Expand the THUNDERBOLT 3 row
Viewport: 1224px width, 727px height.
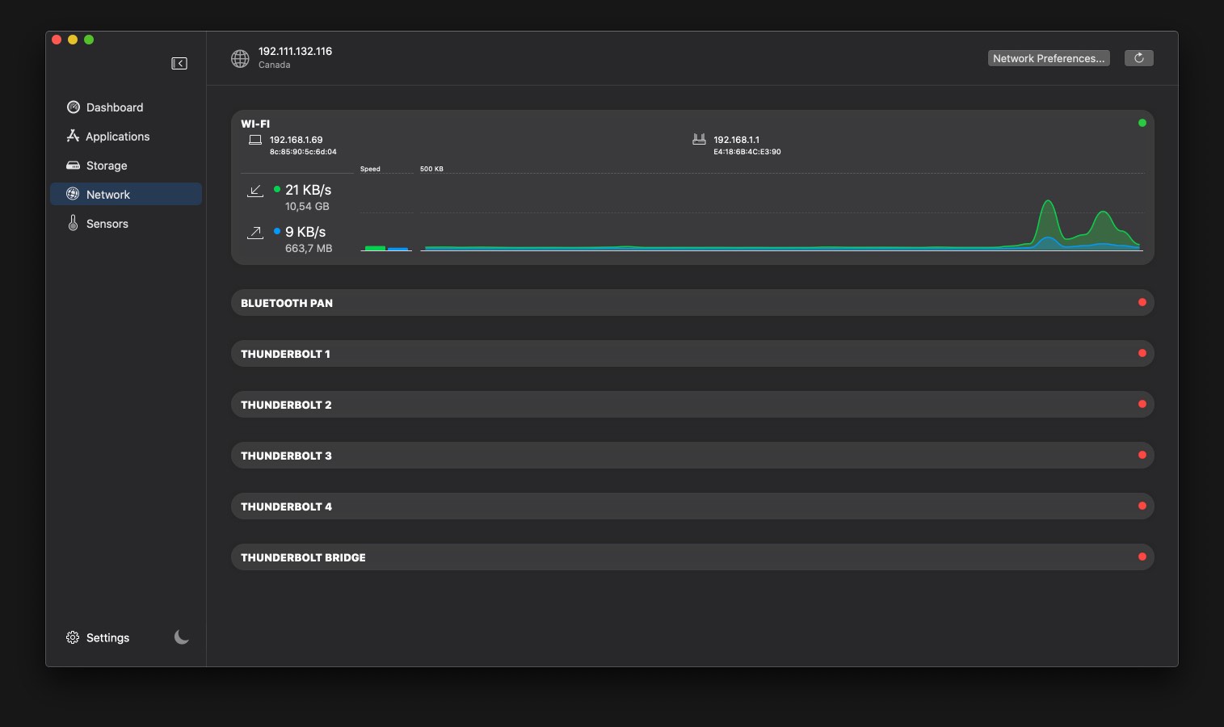[x=692, y=456]
